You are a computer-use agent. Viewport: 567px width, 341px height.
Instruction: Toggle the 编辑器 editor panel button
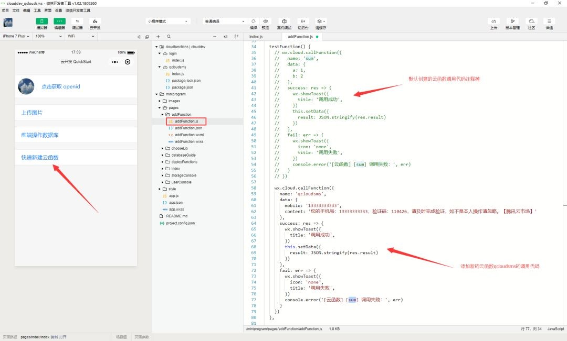(x=60, y=21)
